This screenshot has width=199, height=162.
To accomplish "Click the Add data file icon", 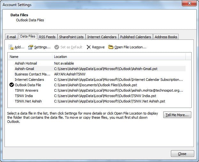I will pos(11,47).
